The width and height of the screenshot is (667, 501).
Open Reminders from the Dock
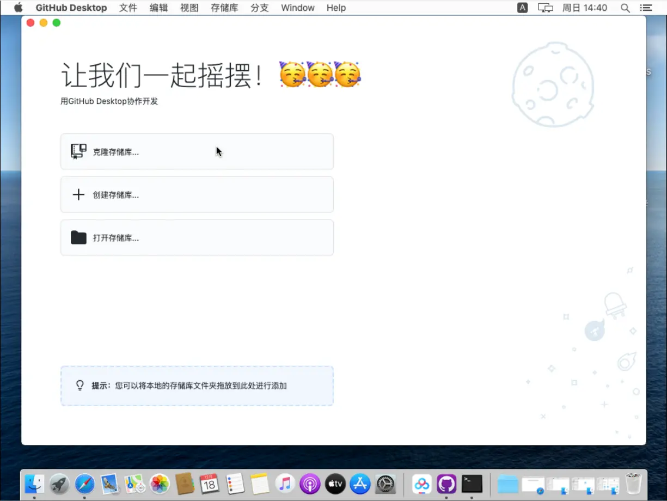pyautogui.click(x=235, y=483)
